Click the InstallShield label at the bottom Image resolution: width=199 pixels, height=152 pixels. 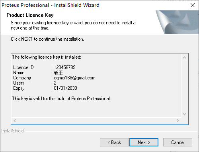pyautogui.click(x=12, y=131)
